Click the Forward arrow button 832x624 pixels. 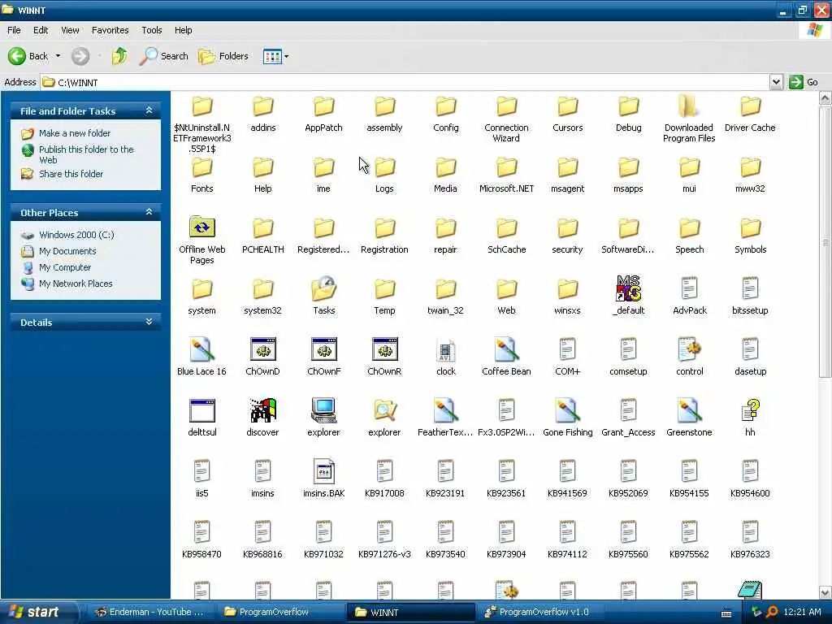80,56
